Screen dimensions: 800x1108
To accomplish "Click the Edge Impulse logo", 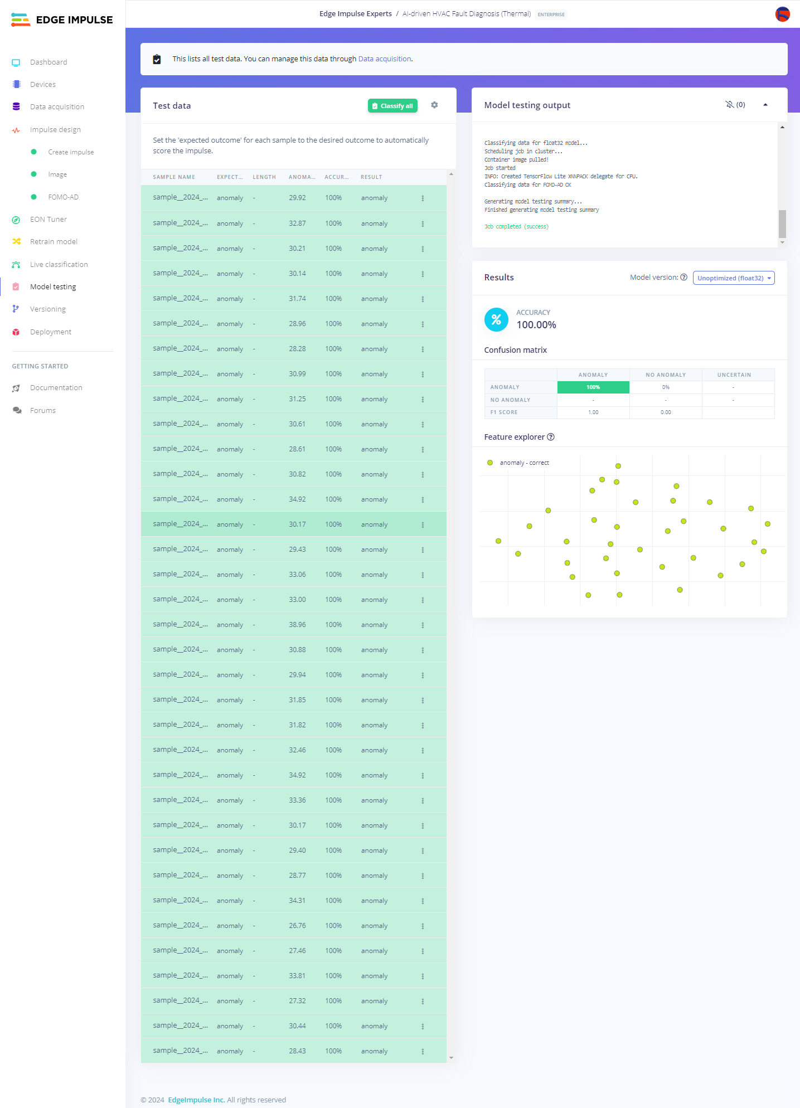I will tap(62, 20).
